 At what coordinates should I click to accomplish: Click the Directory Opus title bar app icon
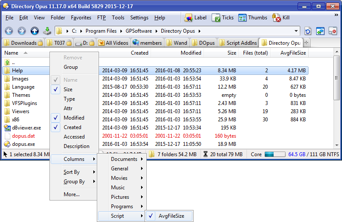6,6
